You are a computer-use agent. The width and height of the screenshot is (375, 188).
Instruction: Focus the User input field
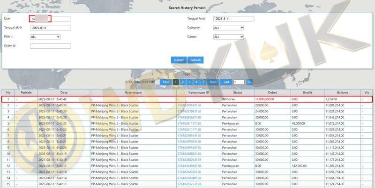51,19
